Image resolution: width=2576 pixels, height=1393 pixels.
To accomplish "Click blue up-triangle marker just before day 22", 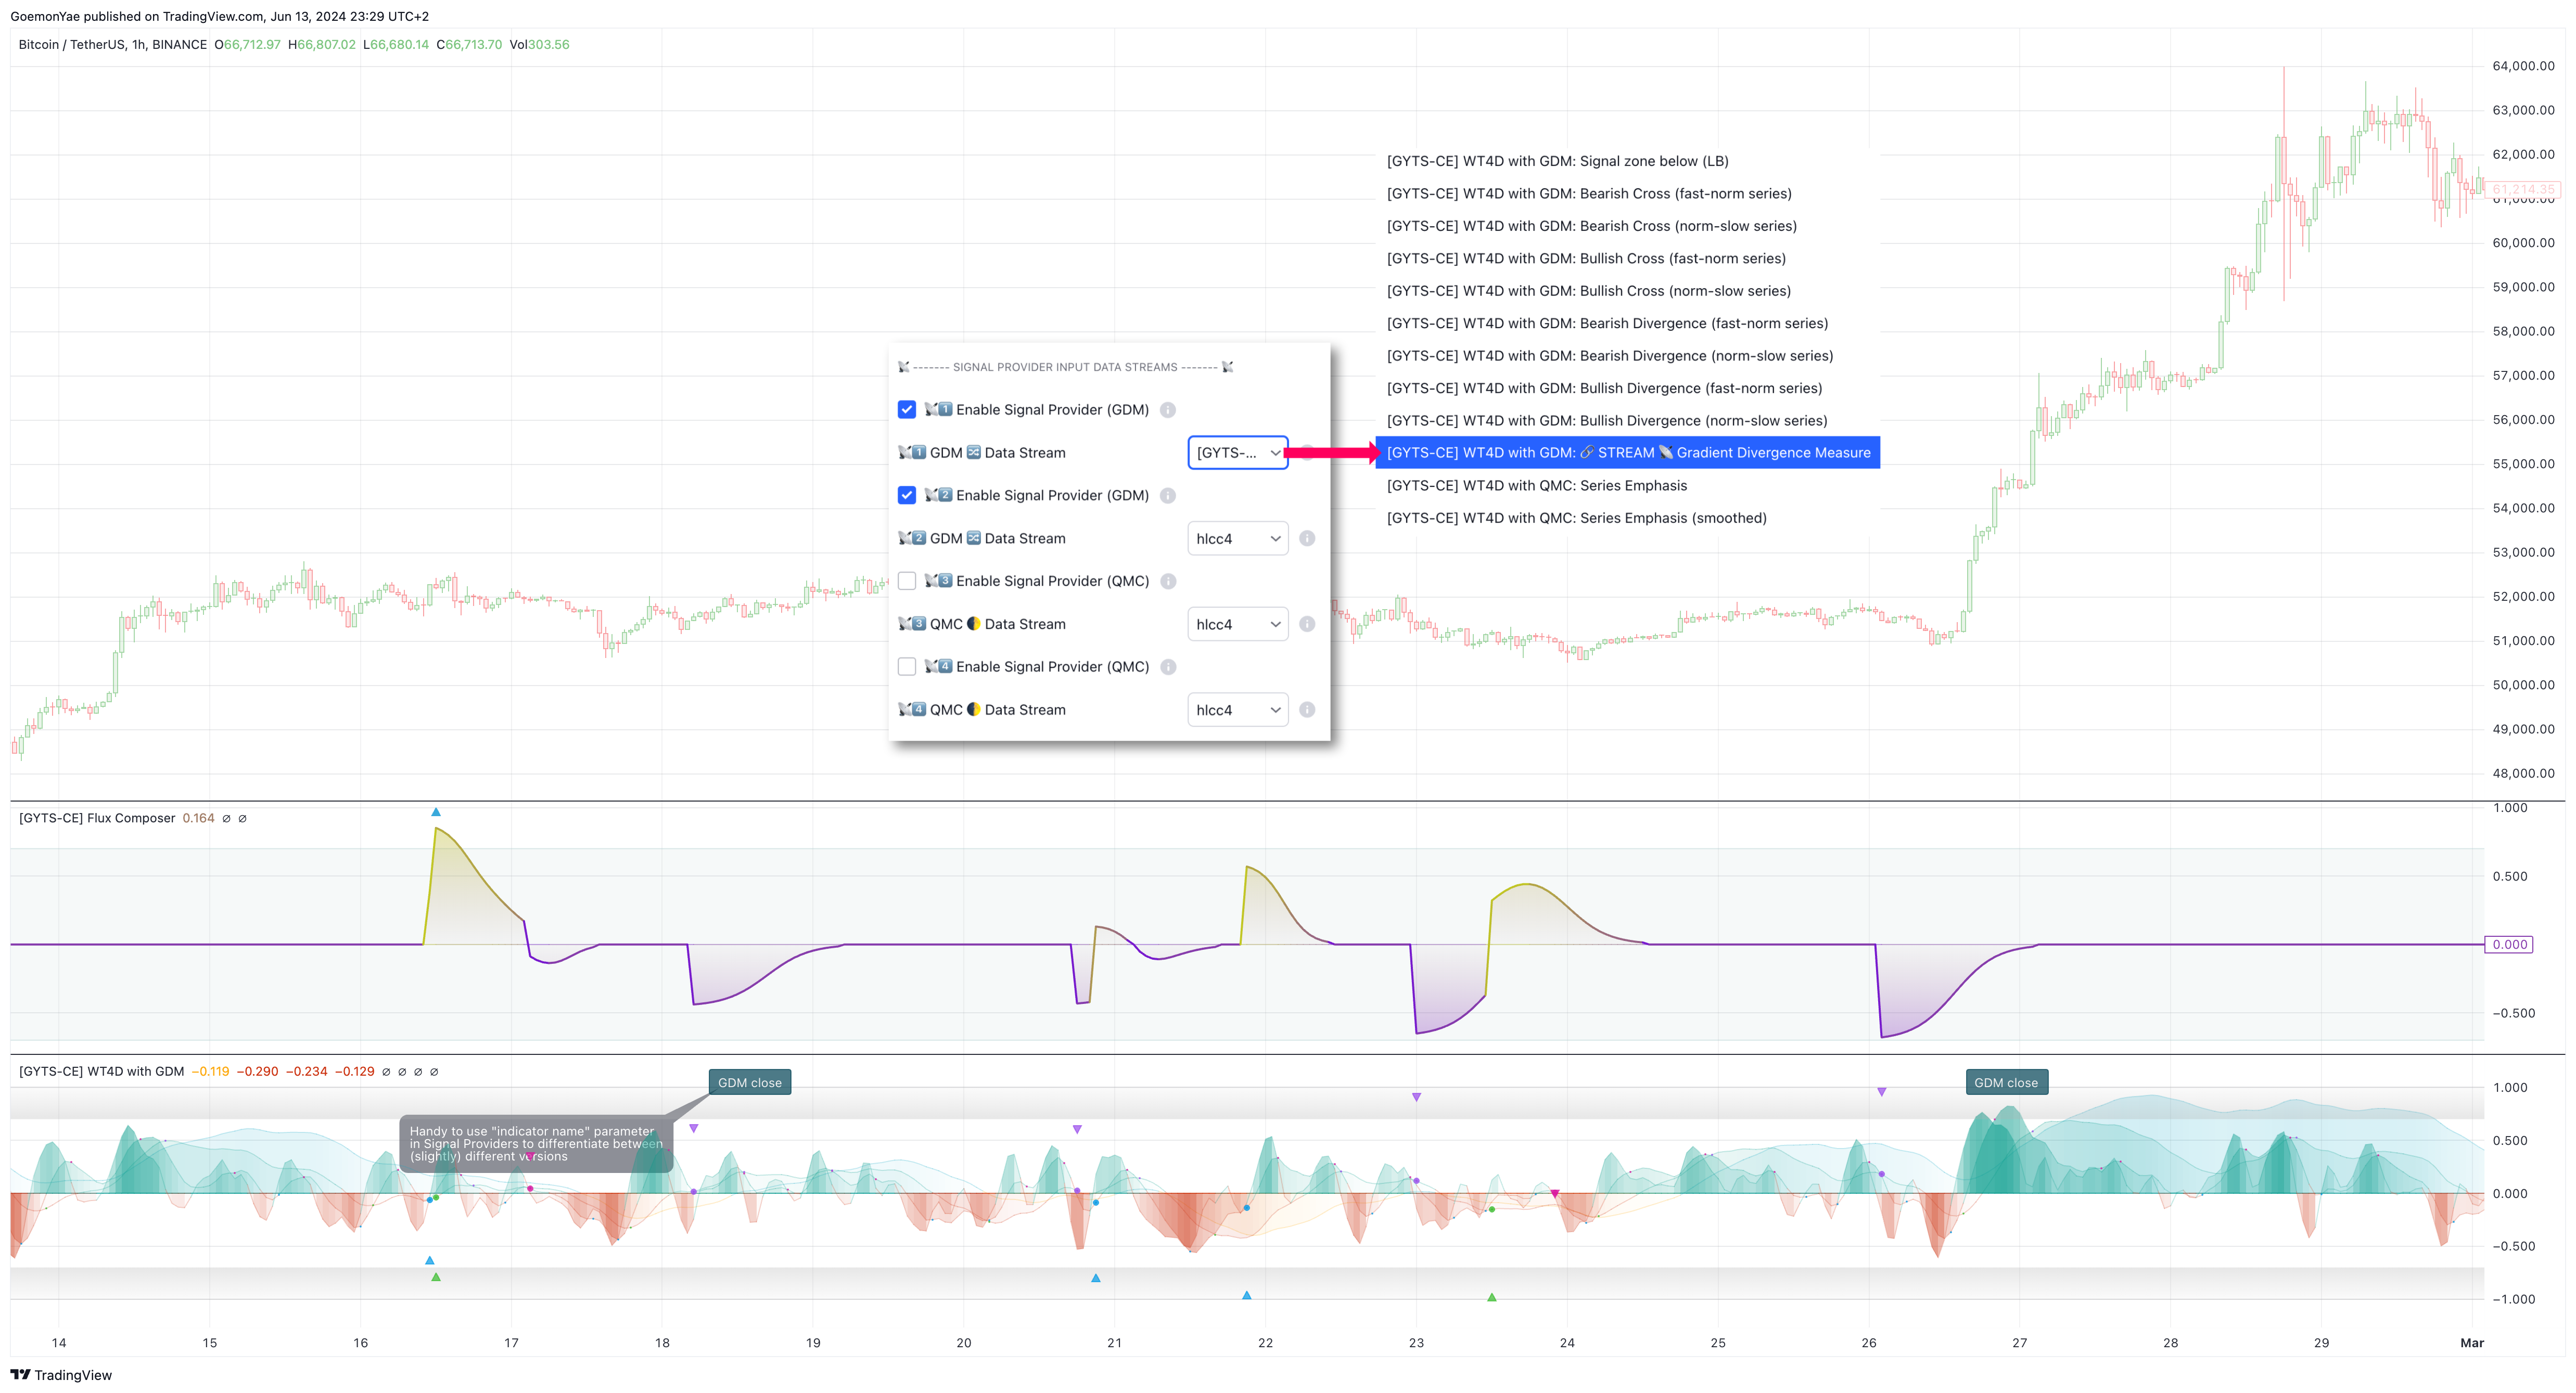I will tap(1246, 1295).
